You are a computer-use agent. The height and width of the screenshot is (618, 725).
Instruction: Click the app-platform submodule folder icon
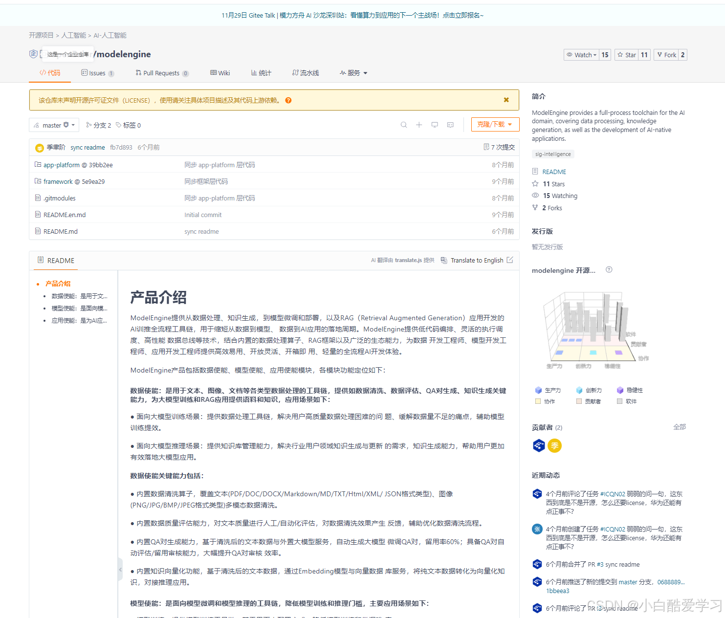pyautogui.click(x=38, y=165)
